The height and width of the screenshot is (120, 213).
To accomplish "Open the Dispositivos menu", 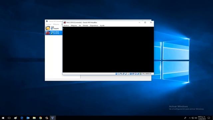I will coord(94,25).
